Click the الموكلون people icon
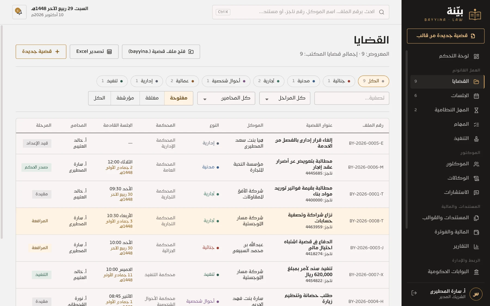The image size is (490, 306). click(476, 164)
